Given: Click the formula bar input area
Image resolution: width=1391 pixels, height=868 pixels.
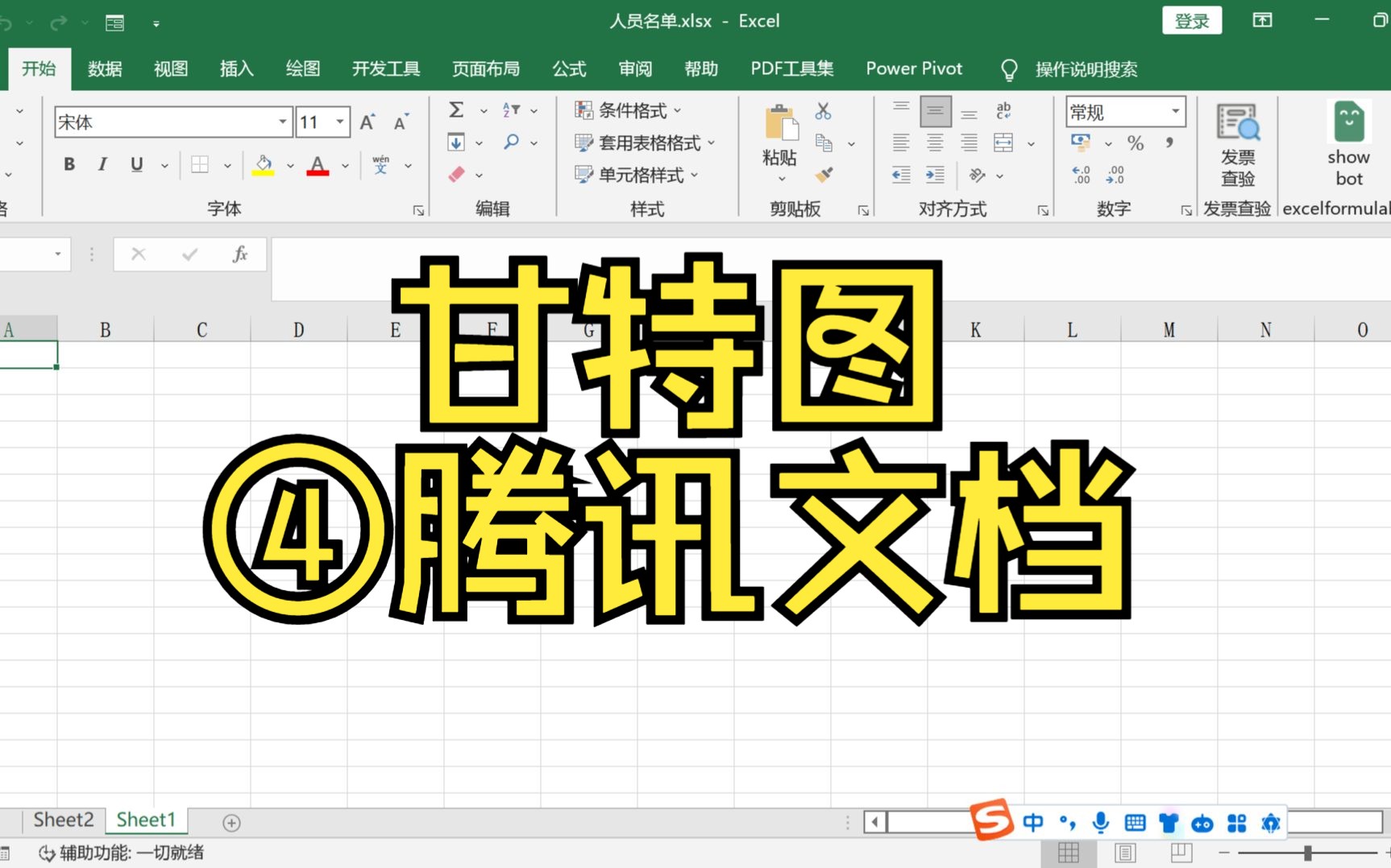Looking at the screenshot, I should 831,269.
